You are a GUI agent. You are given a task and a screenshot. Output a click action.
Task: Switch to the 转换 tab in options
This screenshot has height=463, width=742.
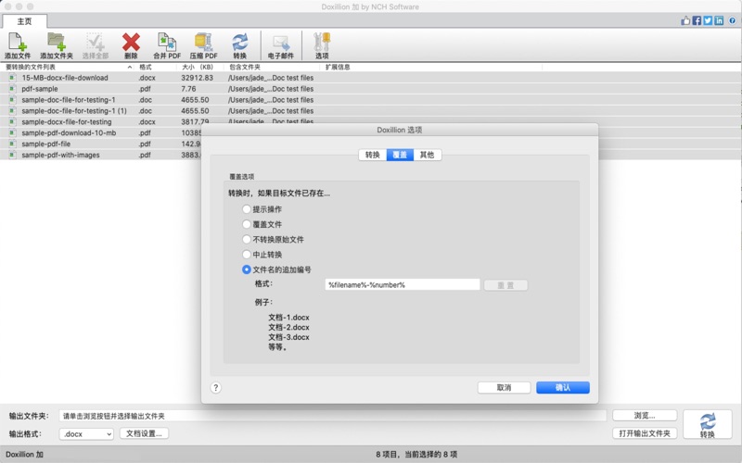coord(372,155)
